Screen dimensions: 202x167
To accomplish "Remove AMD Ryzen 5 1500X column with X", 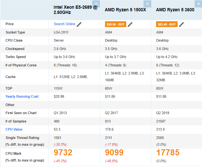I will 147,4.
